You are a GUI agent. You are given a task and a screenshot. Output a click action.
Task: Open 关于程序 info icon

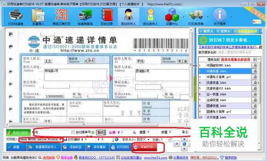(x=220, y=17)
